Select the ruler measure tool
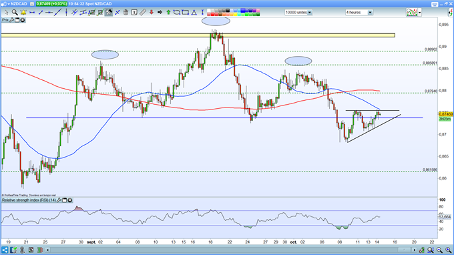Image resolution: width=454 pixels, height=255 pixels. (x=142, y=12)
